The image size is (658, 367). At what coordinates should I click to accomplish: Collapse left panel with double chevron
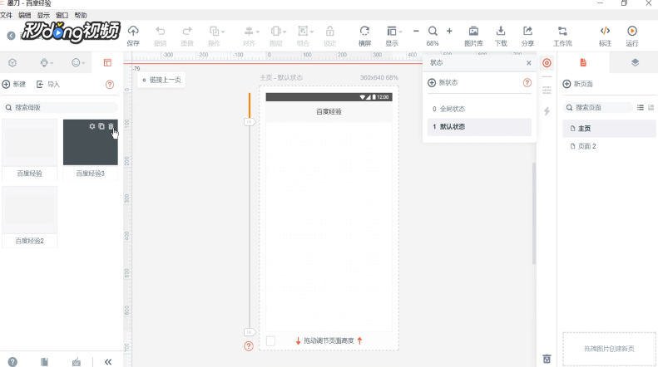click(108, 362)
